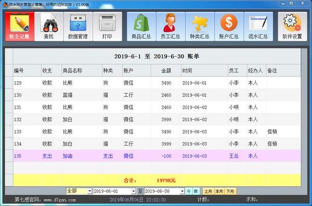The width and height of the screenshot is (312, 206).
Task: Open the end date 2019-06-30 dropdown
Action: [x=183, y=191]
